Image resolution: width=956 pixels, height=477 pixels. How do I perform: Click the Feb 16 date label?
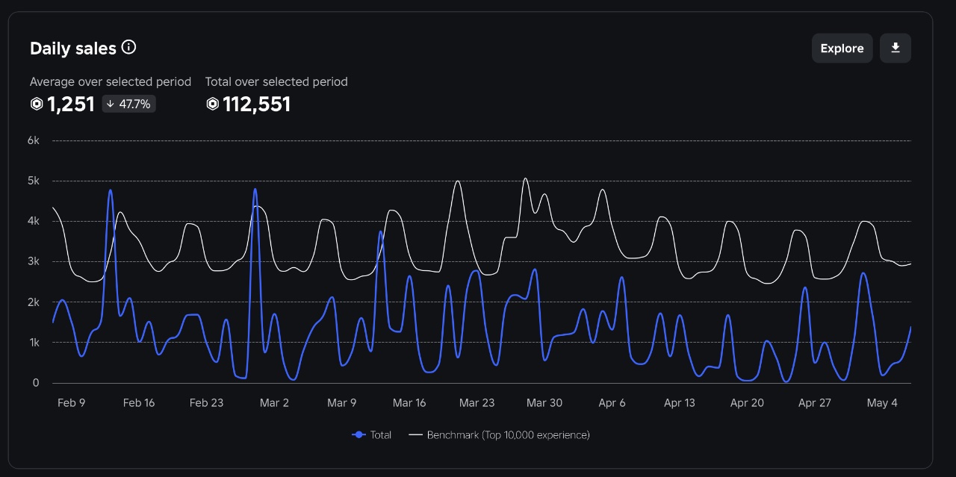coord(139,403)
